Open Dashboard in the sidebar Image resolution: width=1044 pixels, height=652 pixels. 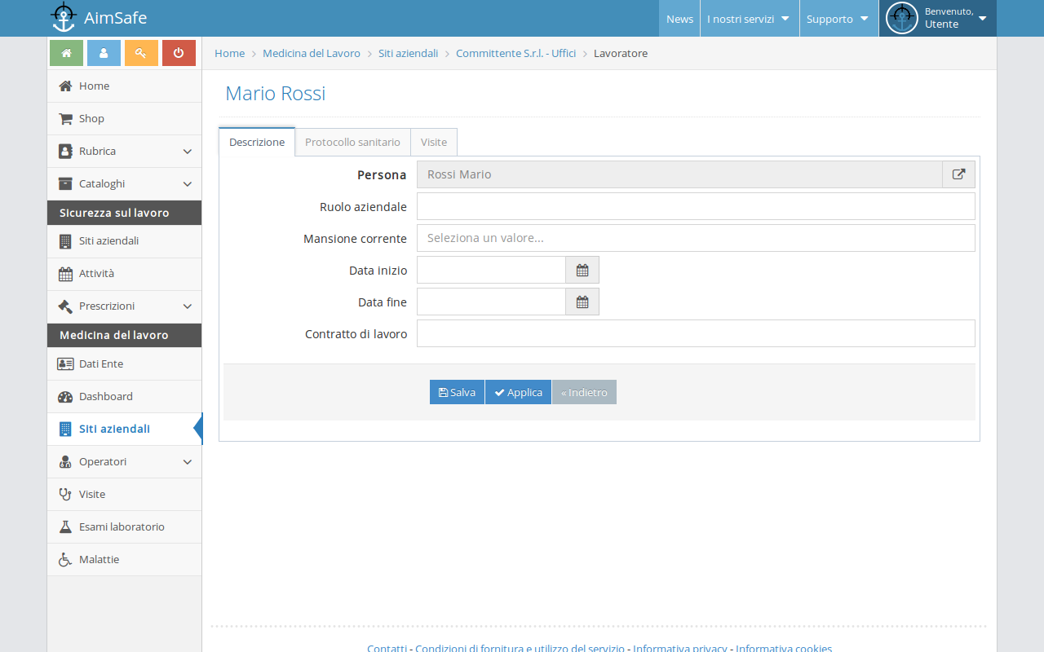click(124, 396)
